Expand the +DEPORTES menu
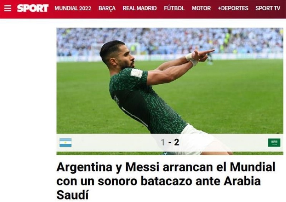The image size is (286, 202). 233,8
